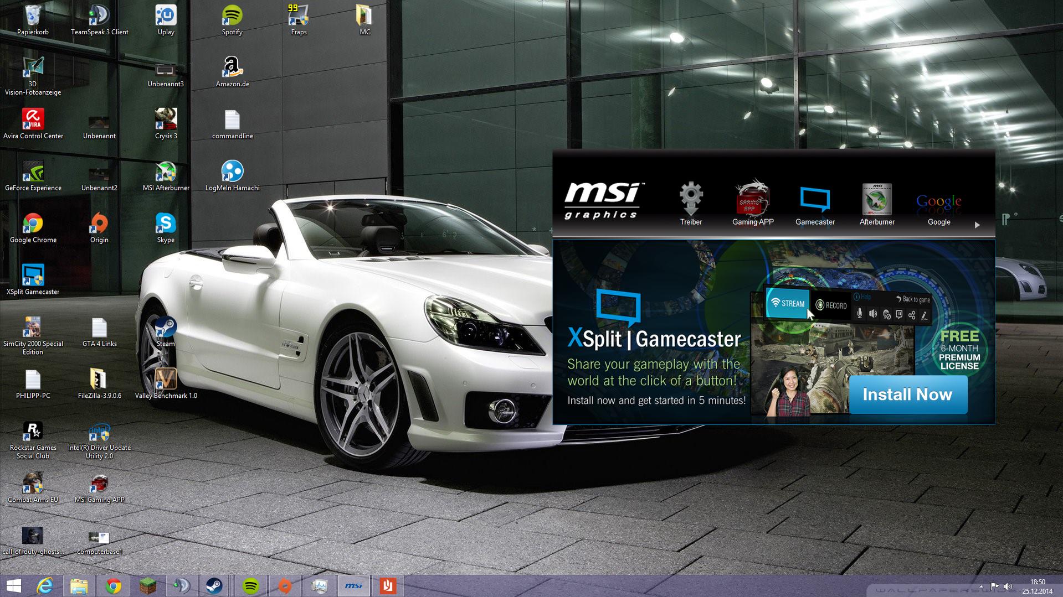This screenshot has width=1063, height=597.
Task: Click the Install Now button
Action: tap(908, 394)
